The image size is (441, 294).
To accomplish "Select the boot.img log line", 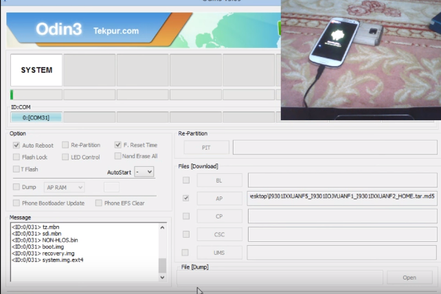I will 38,247.
